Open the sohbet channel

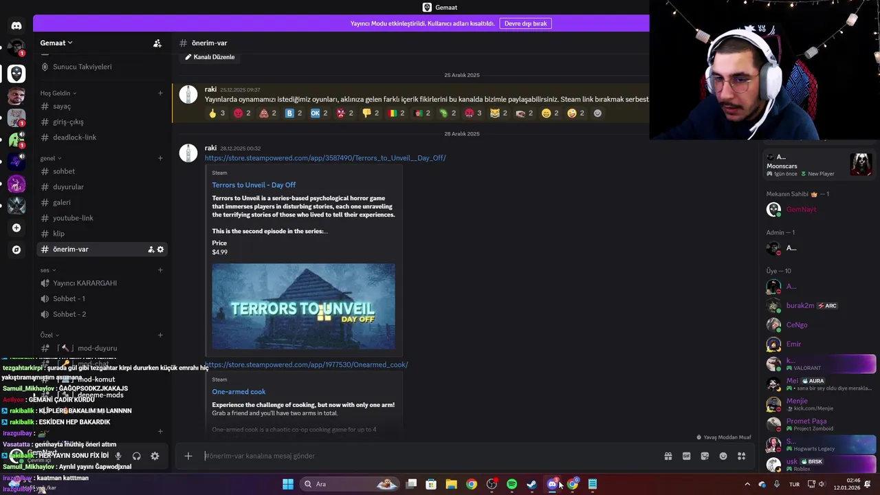point(102,171)
